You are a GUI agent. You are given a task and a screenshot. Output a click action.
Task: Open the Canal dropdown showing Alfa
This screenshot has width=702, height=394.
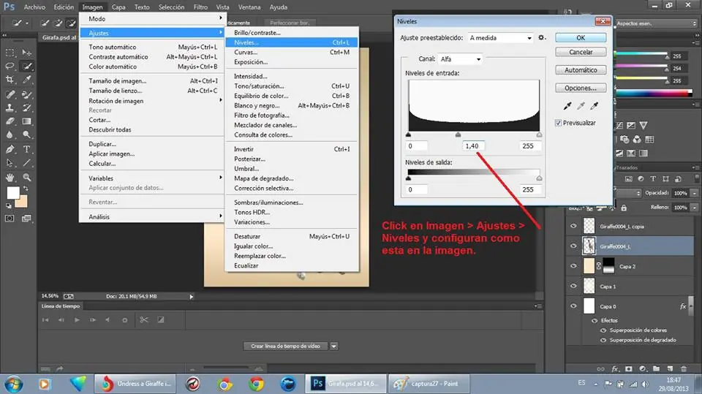tap(460, 59)
